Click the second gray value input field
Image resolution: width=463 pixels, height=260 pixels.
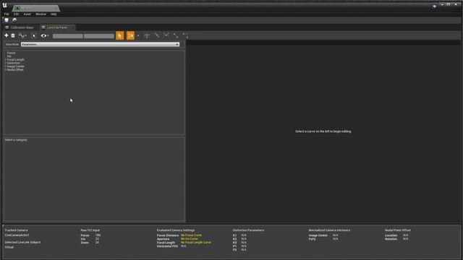[x=99, y=36]
